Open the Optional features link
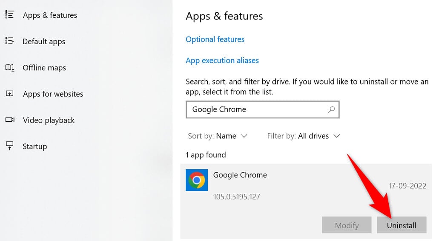The height and width of the screenshot is (241, 436). click(x=215, y=39)
